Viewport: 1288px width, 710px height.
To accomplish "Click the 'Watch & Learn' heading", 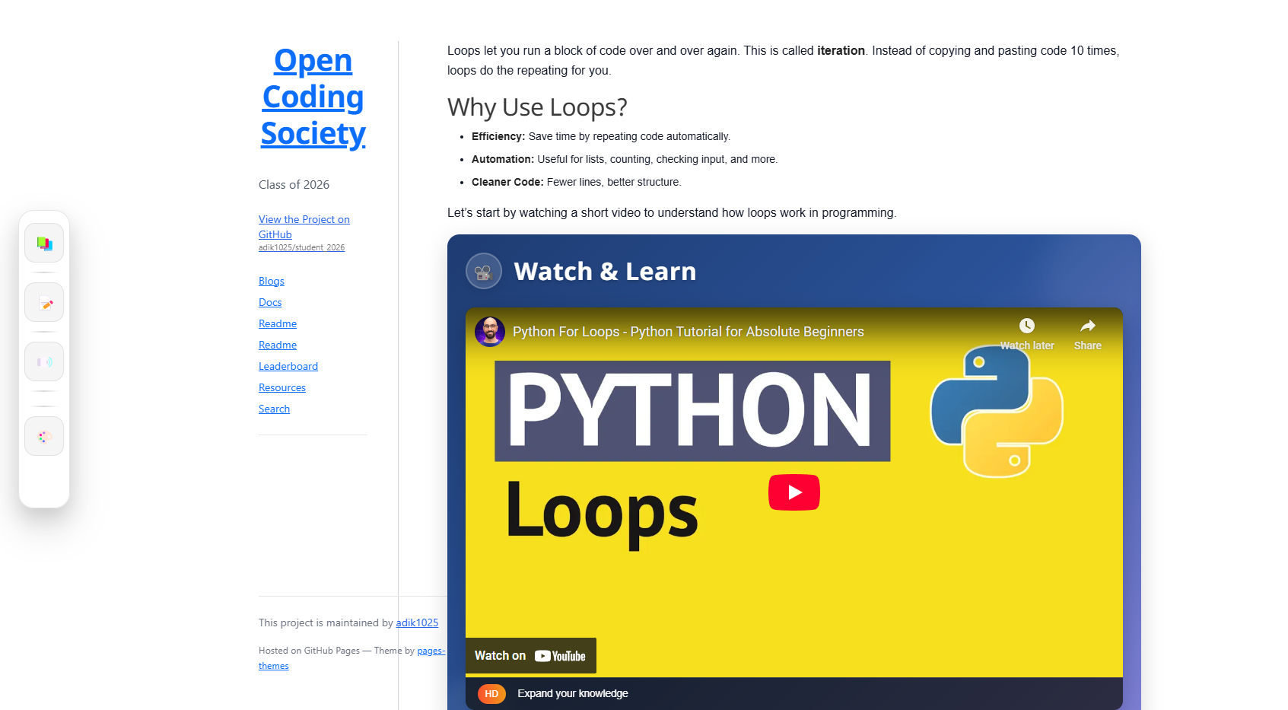I will point(605,272).
